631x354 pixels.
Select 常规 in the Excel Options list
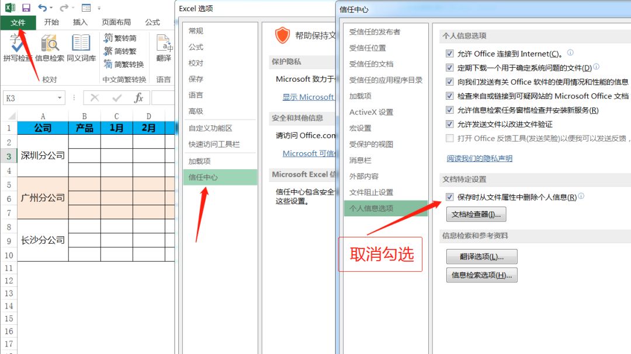(x=220, y=31)
